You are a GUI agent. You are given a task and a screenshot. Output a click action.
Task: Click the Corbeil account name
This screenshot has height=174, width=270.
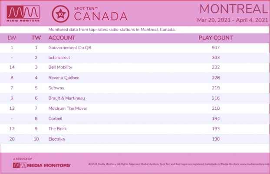coord(55,118)
